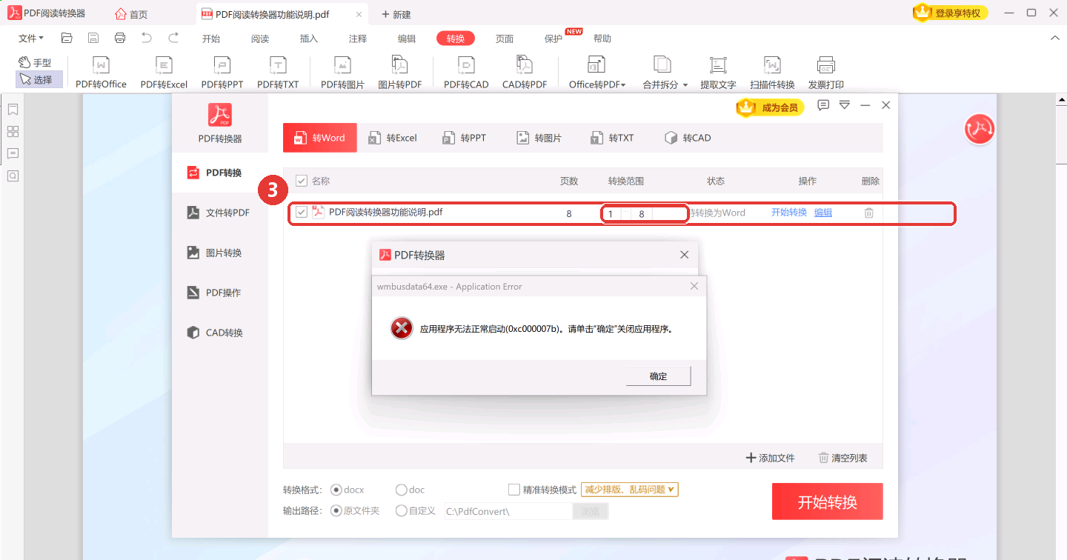Viewport: 1067px width, 560px height.
Task: Select the 转PPT conversion tab
Action: (x=465, y=138)
